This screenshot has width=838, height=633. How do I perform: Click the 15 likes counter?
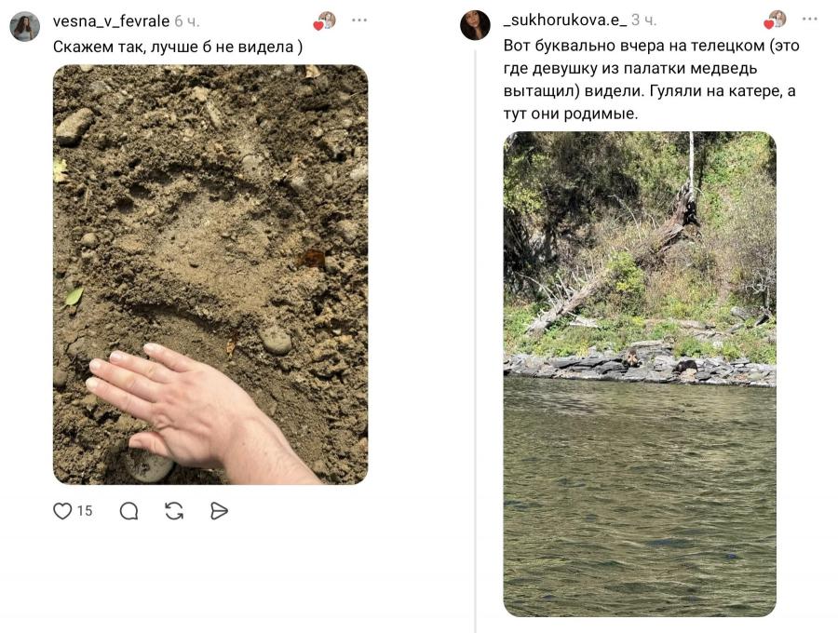[x=85, y=511]
